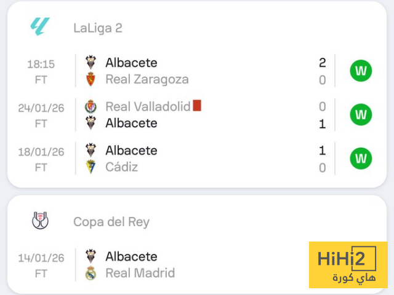The image size is (394, 295).
Task: Click the Cádiz team crest
Action: pos(91,167)
